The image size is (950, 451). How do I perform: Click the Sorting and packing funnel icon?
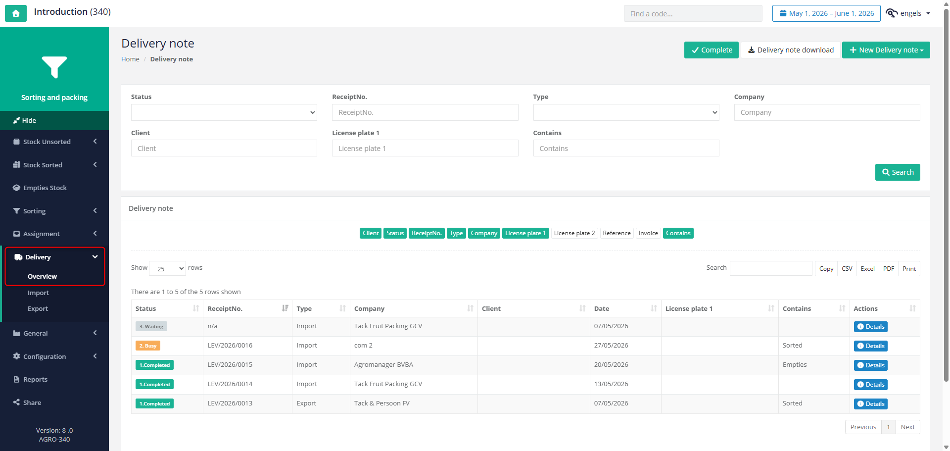pos(54,67)
